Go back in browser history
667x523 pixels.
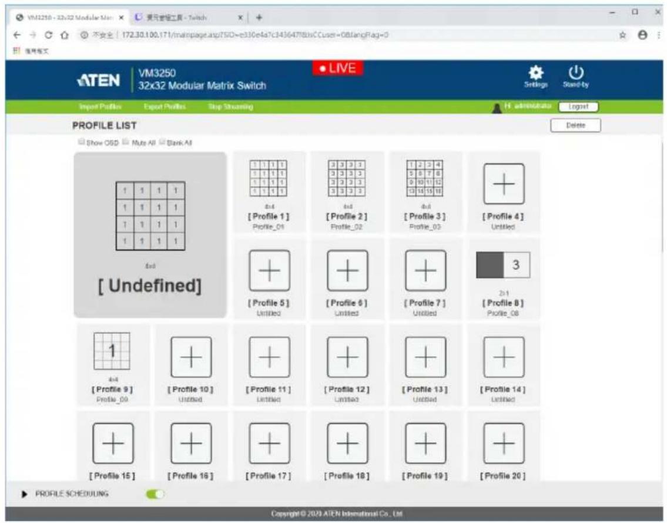point(16,35)
